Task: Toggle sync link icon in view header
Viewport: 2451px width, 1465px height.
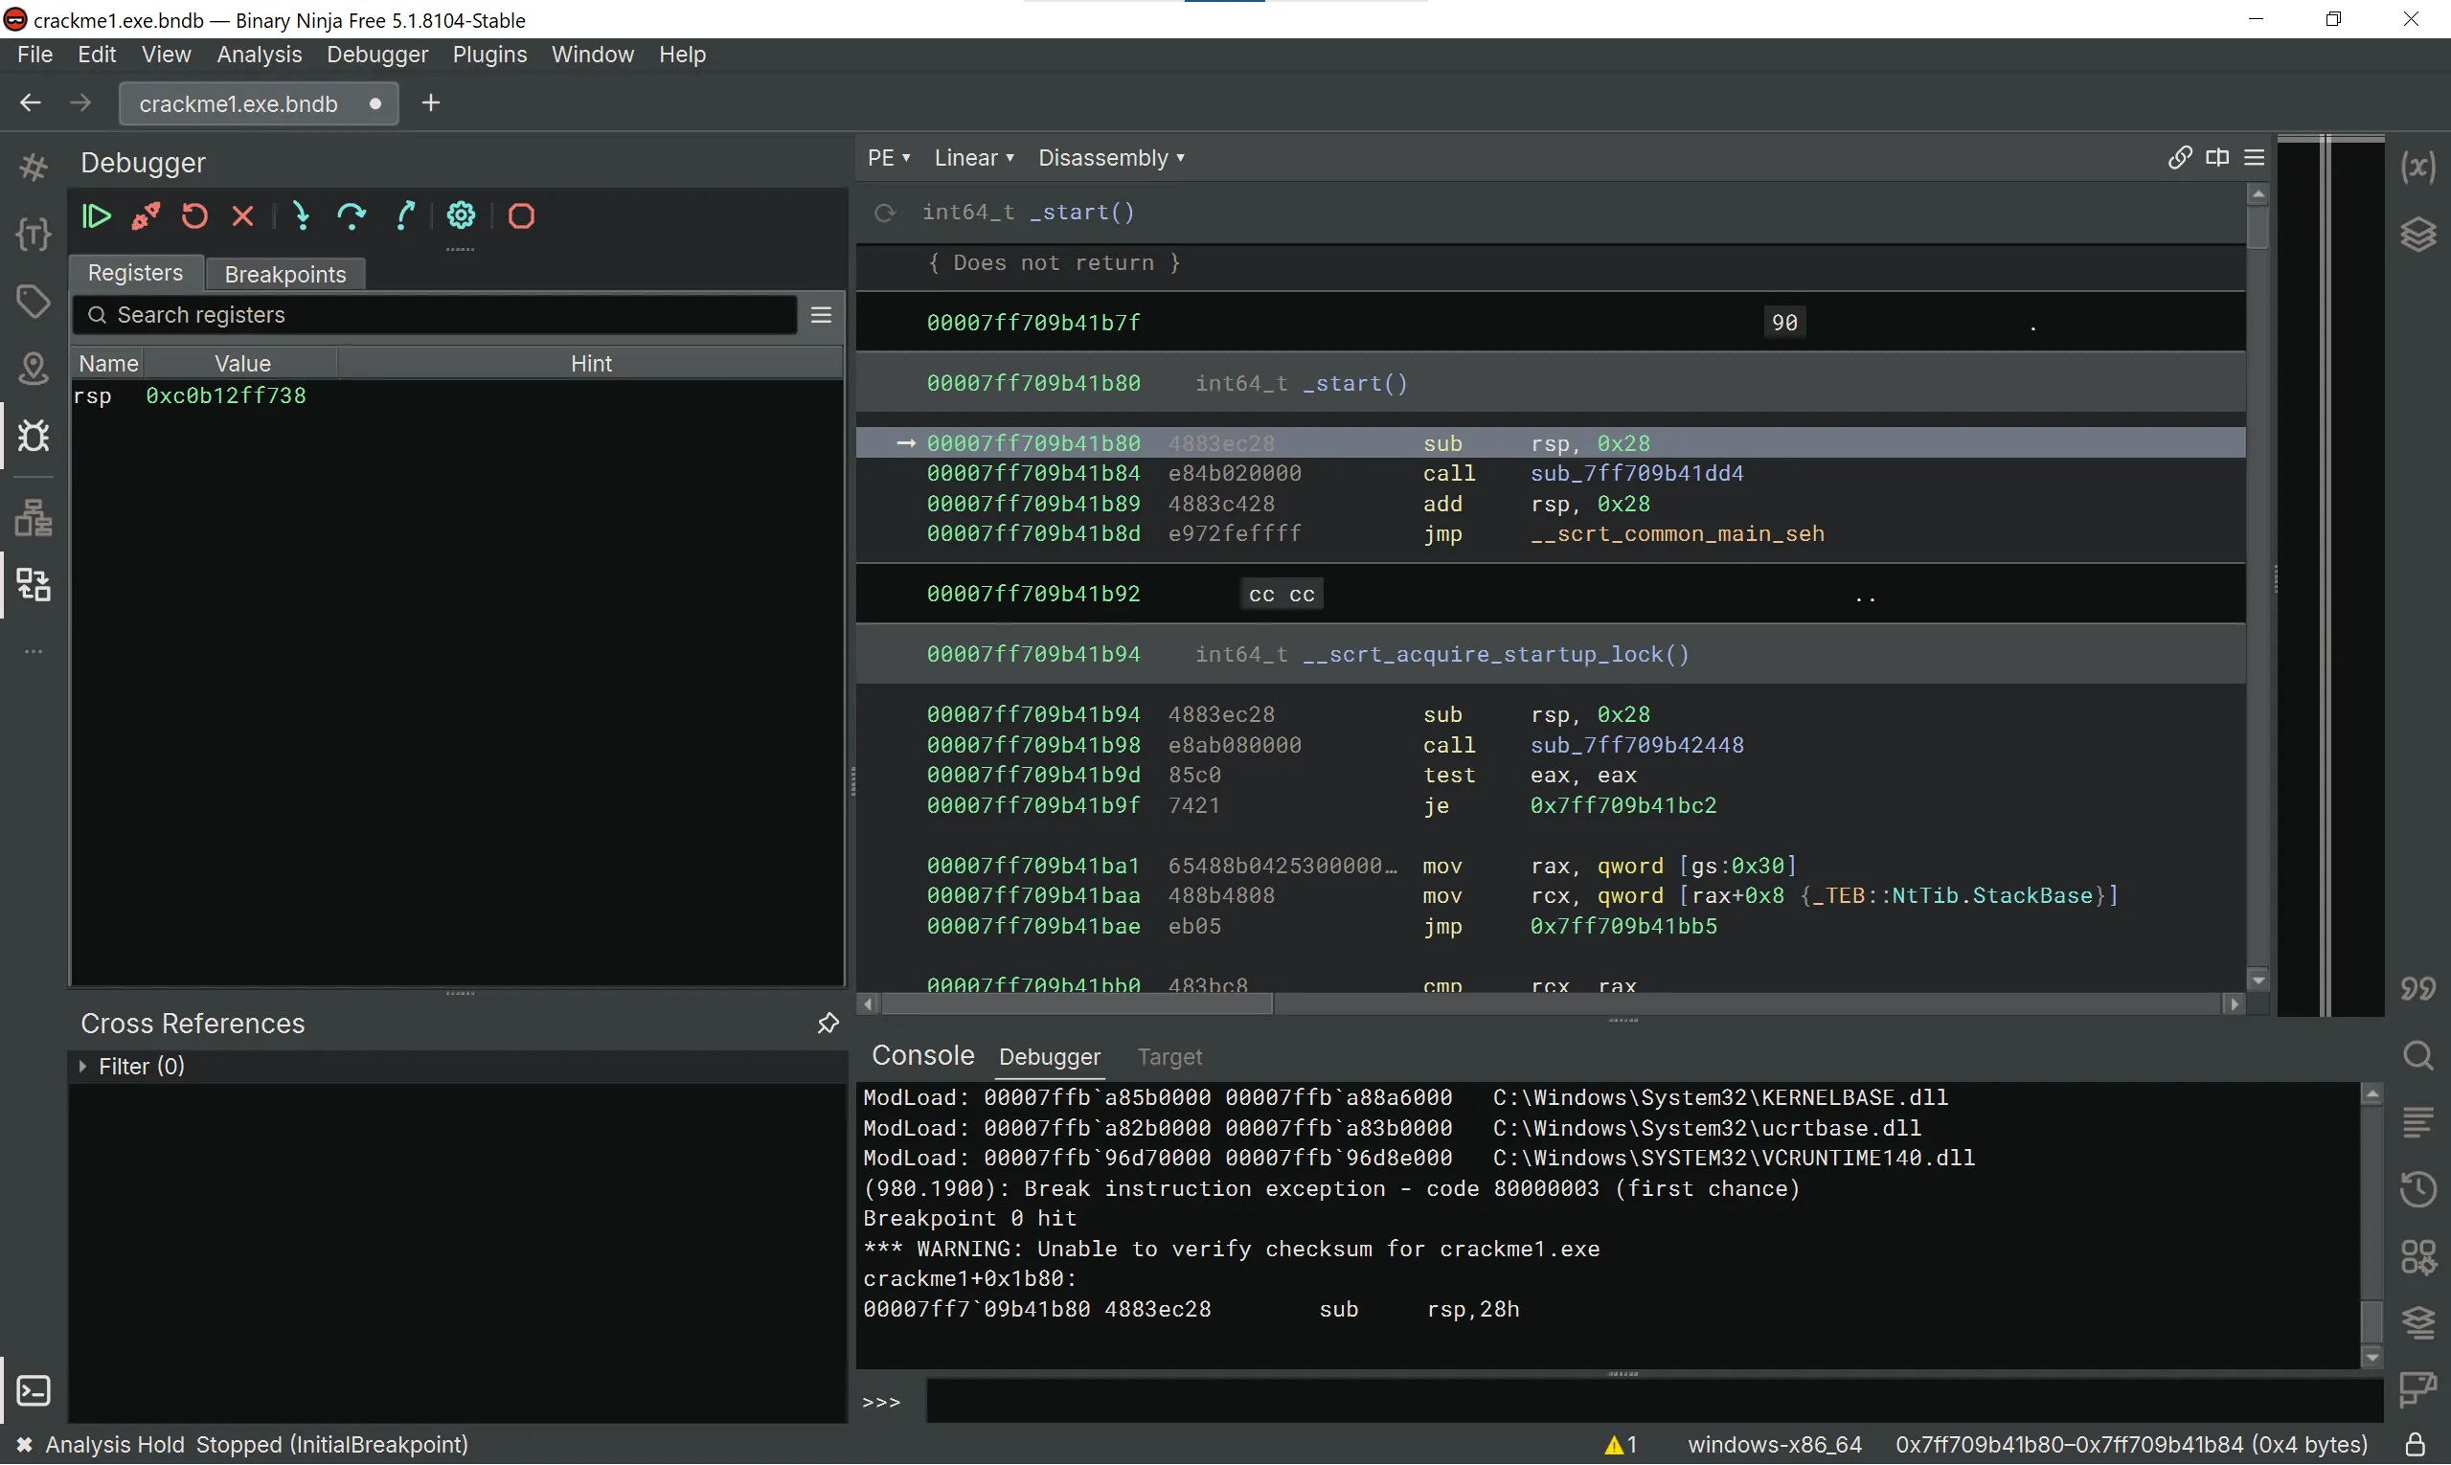Action: pyautogui.click(x=2178, y=158)
